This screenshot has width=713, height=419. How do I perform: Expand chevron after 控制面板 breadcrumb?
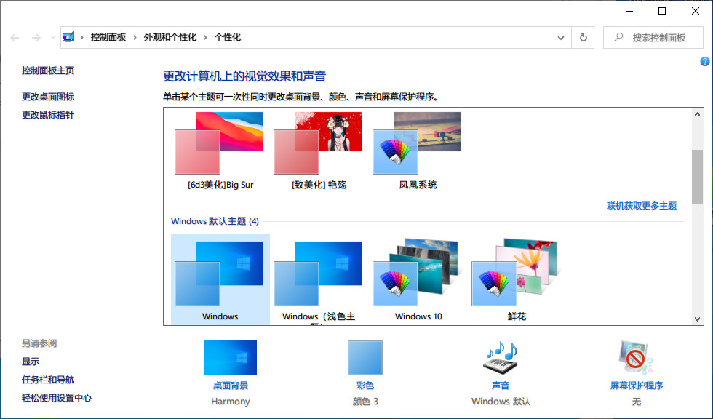[x=135, y=37]
